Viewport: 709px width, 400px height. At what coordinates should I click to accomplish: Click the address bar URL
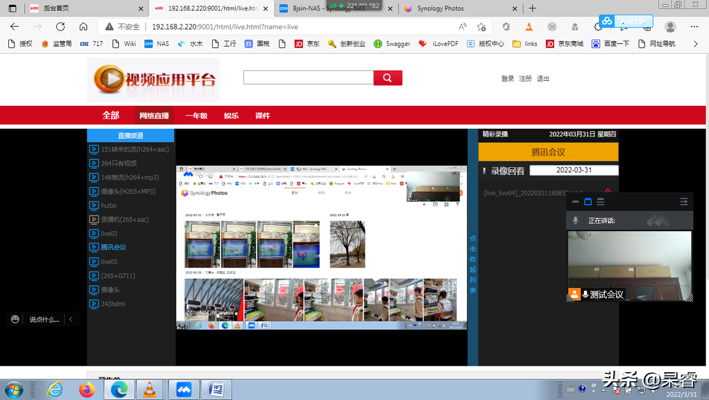(x=225, y=27)
